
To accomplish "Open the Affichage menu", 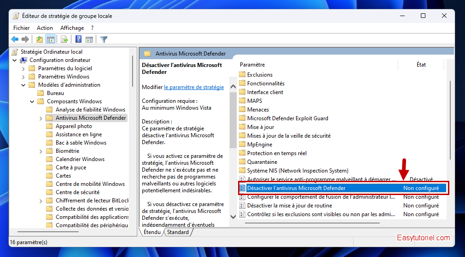I will click(x=72, y=28).
